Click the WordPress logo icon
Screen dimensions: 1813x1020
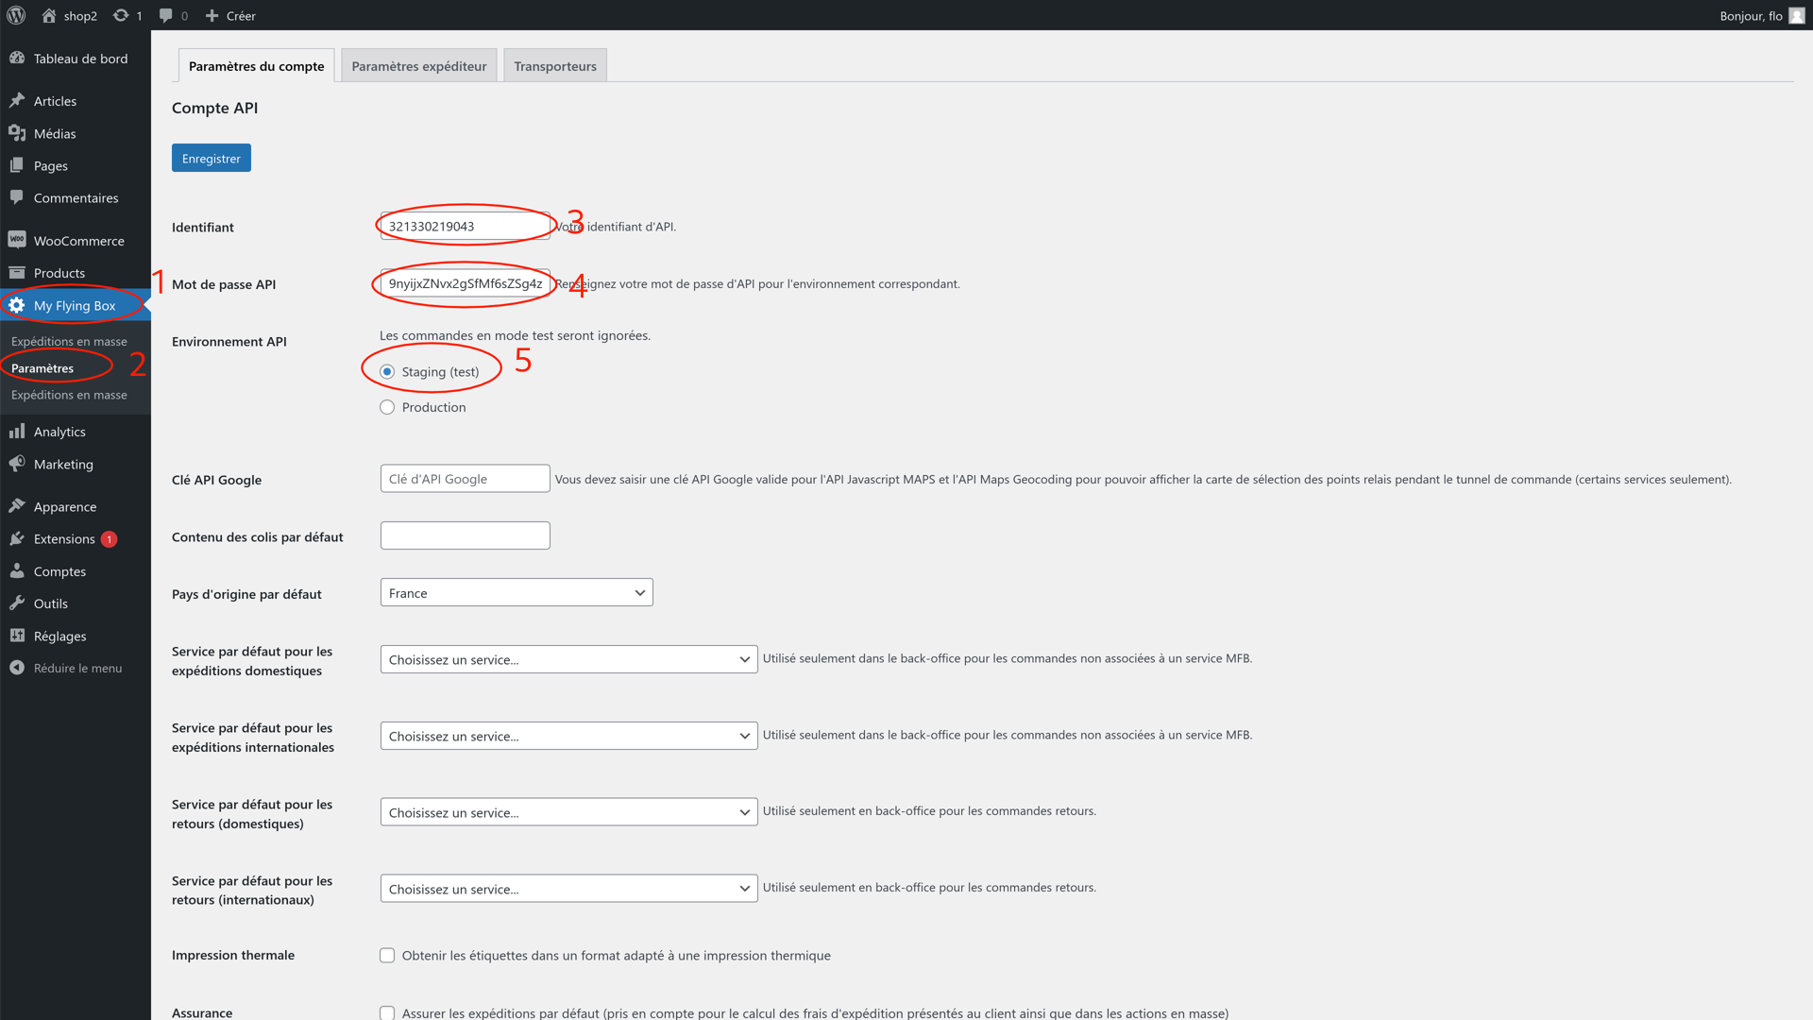coord(16,15)
